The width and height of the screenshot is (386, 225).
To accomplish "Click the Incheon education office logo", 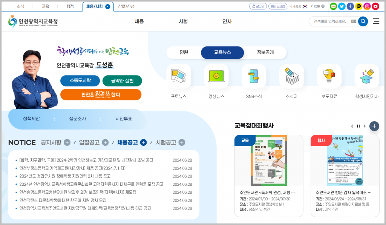I will pyautogui.click(x=33, y=21).
